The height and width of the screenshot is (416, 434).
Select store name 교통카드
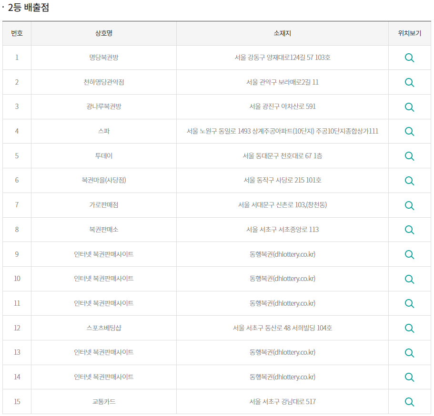coord(104,401)
